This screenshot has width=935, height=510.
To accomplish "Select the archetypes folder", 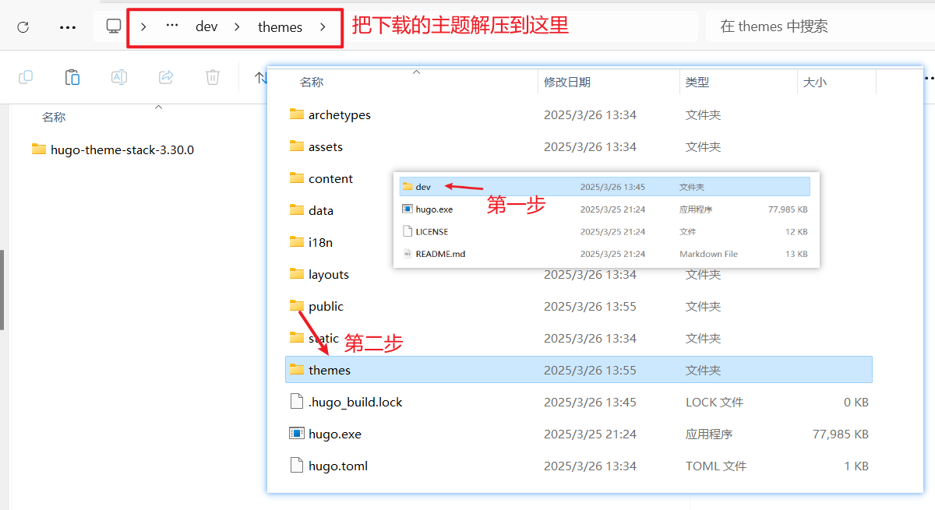I will [x=339, y=114].
